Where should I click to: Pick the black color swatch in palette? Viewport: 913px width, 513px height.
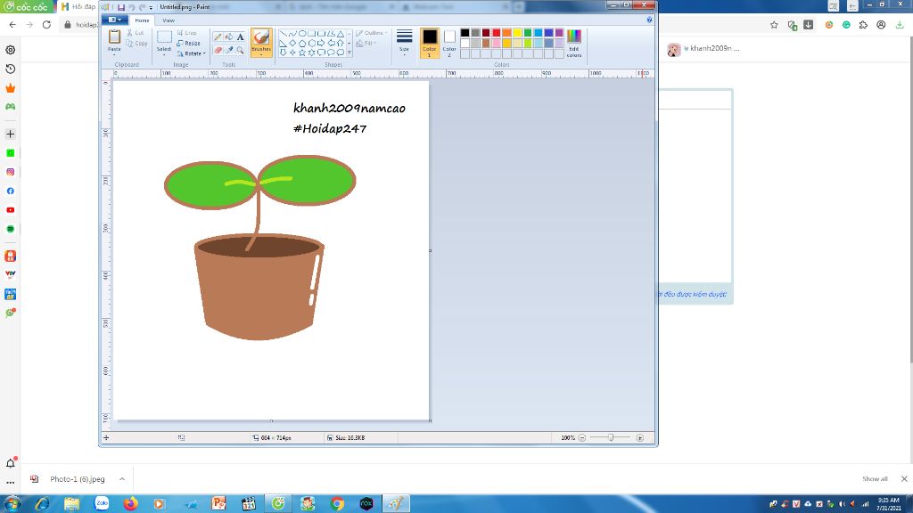465,33
